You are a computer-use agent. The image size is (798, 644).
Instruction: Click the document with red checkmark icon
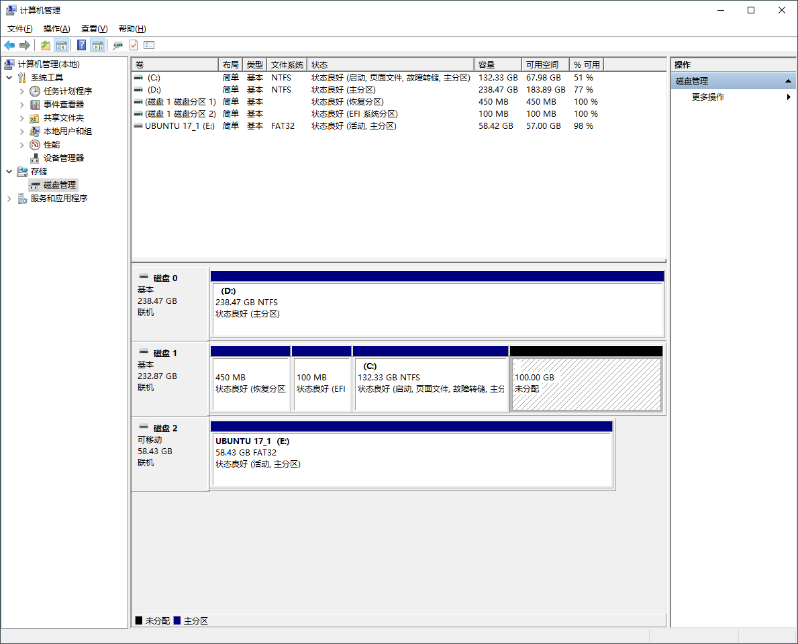click(x=134, y=45)
